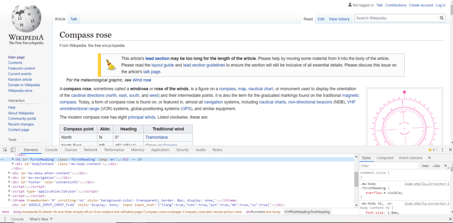Click the nautical chart link in intro

pos(260,89)
